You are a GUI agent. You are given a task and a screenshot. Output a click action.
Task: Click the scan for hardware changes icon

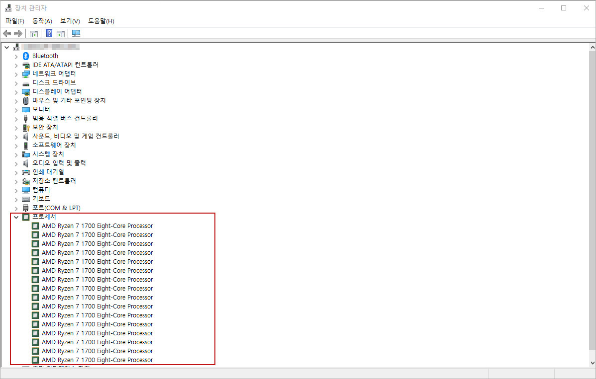76,33
